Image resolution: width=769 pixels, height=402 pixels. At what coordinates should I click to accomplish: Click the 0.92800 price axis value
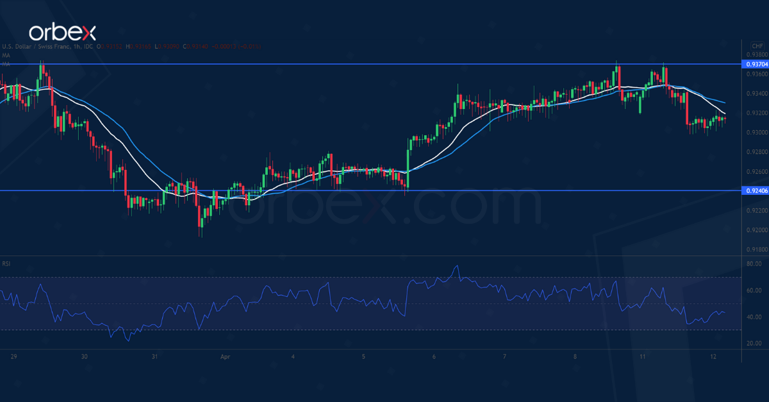click(x=756, y=152)
